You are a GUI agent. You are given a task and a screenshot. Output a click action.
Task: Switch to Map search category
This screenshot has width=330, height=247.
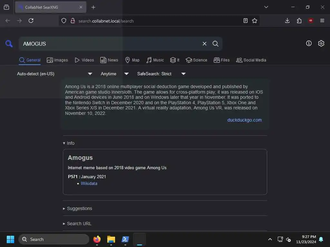click(132, 60)
